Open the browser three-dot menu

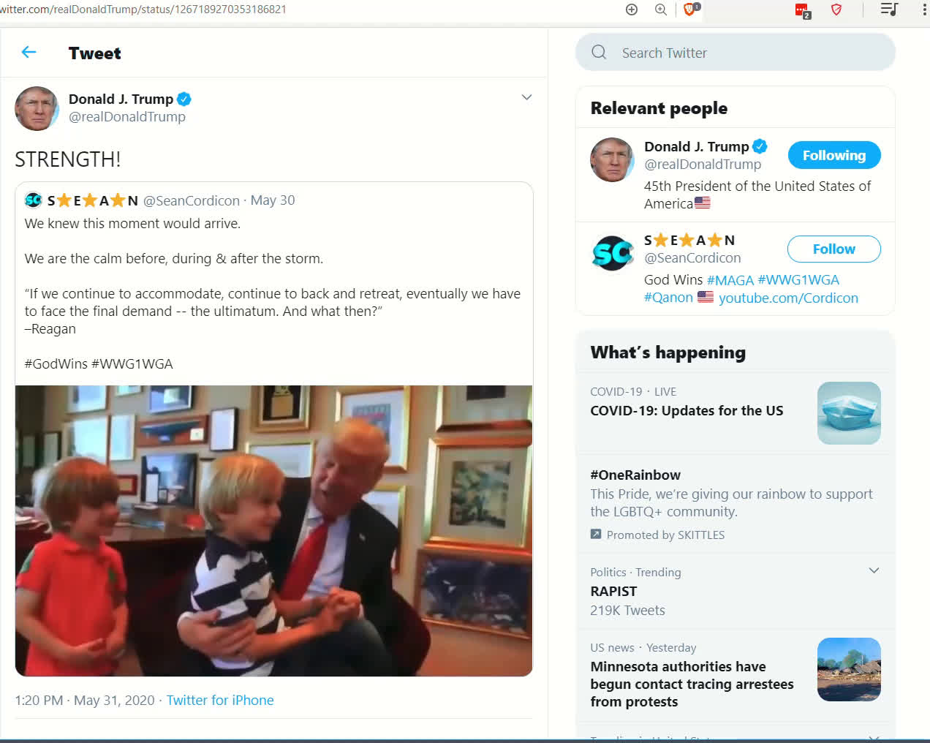924,10
